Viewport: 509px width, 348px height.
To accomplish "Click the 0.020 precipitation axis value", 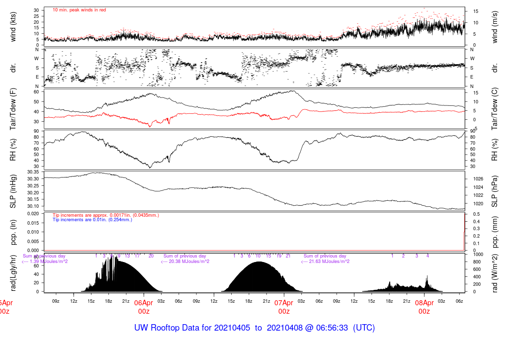I will click(x=33, y=214).
